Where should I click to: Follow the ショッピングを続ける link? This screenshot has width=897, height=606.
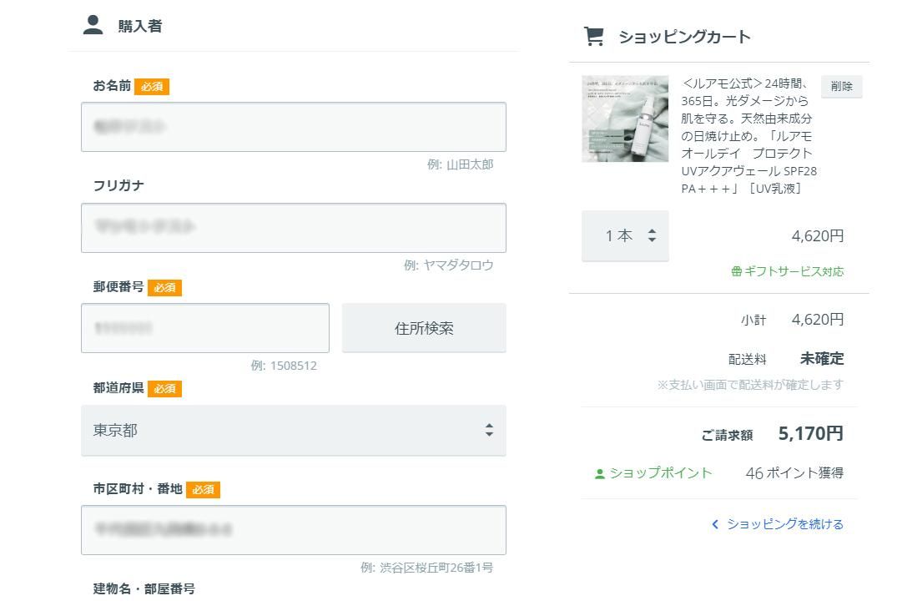[784, 524]
